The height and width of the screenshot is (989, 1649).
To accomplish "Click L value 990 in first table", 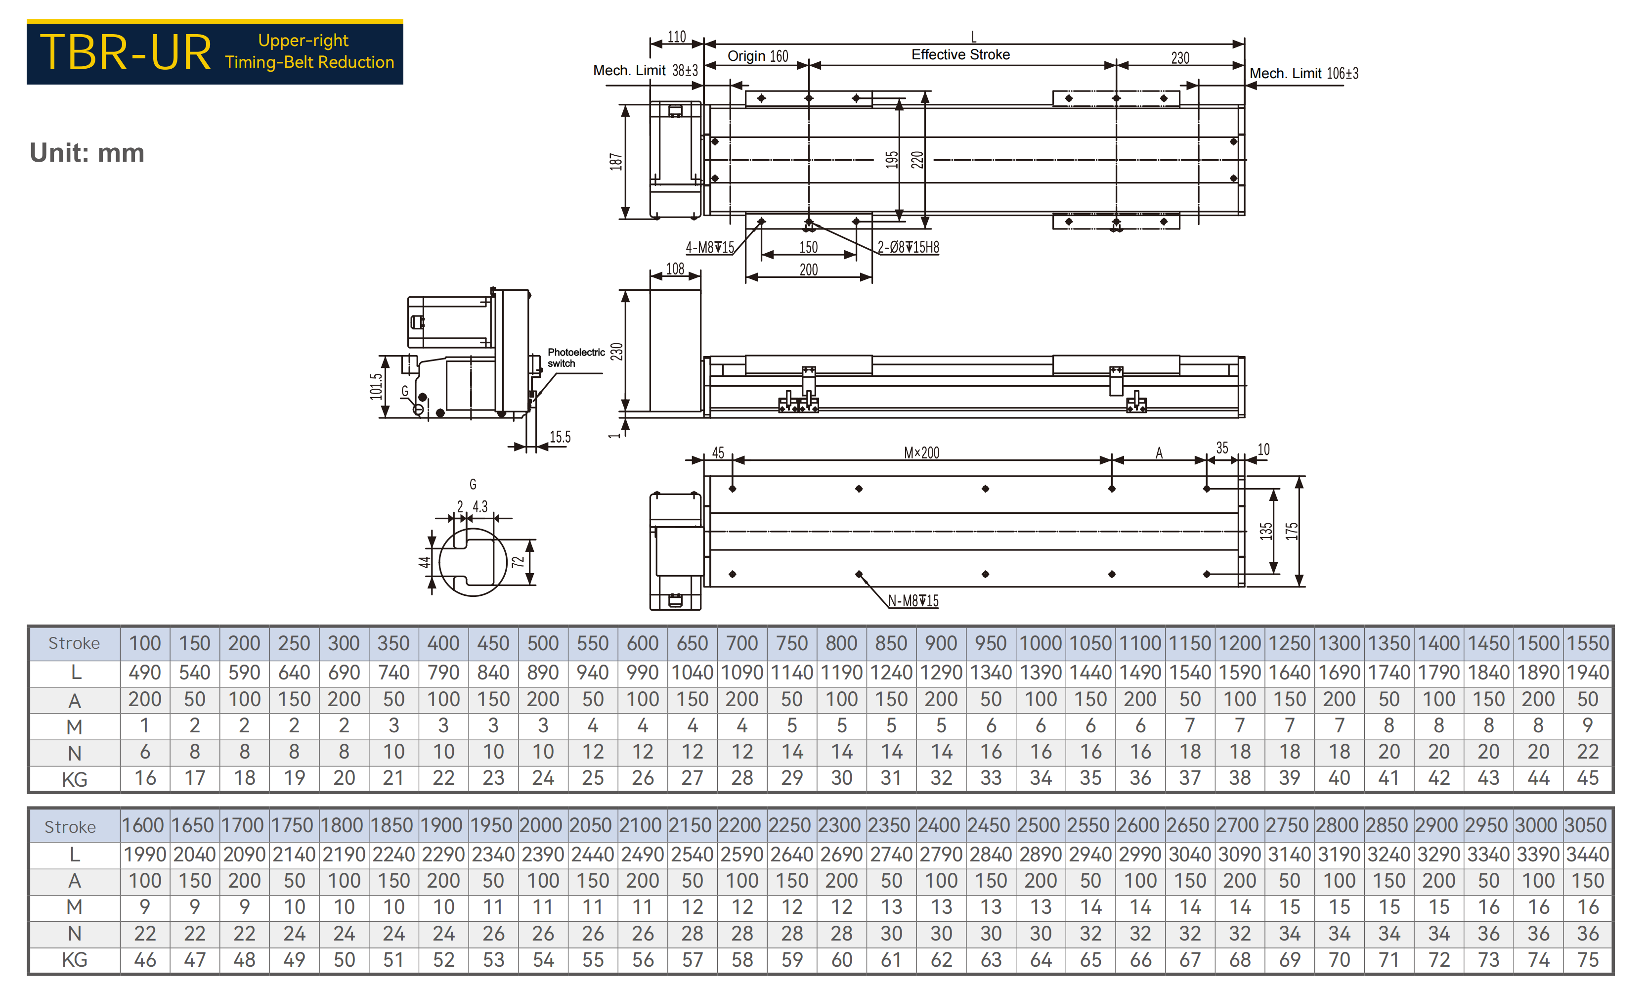I will click(642, 673).
